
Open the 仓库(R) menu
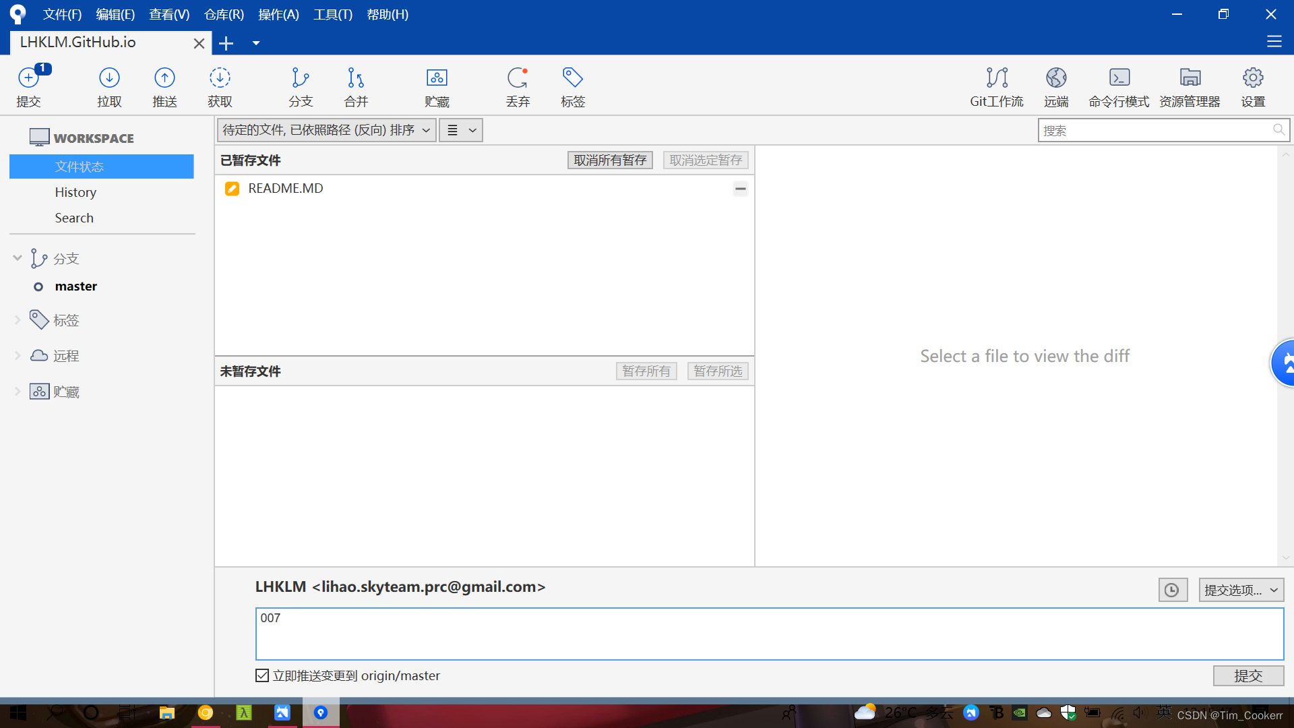(224, 14)
